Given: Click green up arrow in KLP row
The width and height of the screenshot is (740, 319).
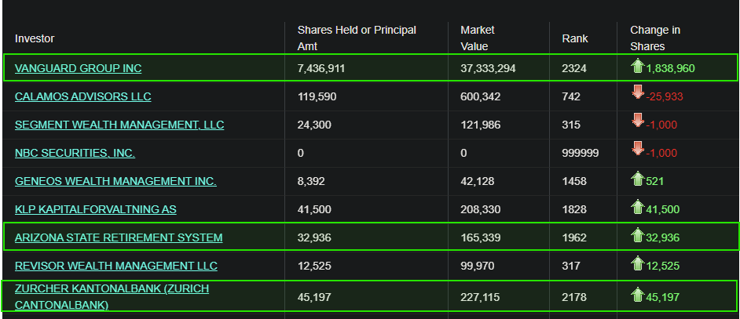Looking at the screenshot, I should point(637,208).
